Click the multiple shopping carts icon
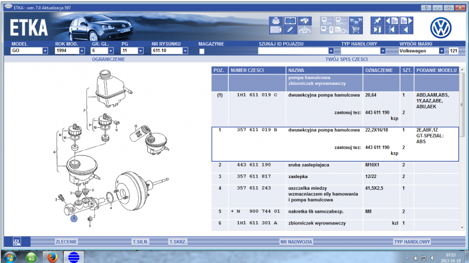This screenshot has width=469, height=263. pyautogui.click(x=356, y=21)
